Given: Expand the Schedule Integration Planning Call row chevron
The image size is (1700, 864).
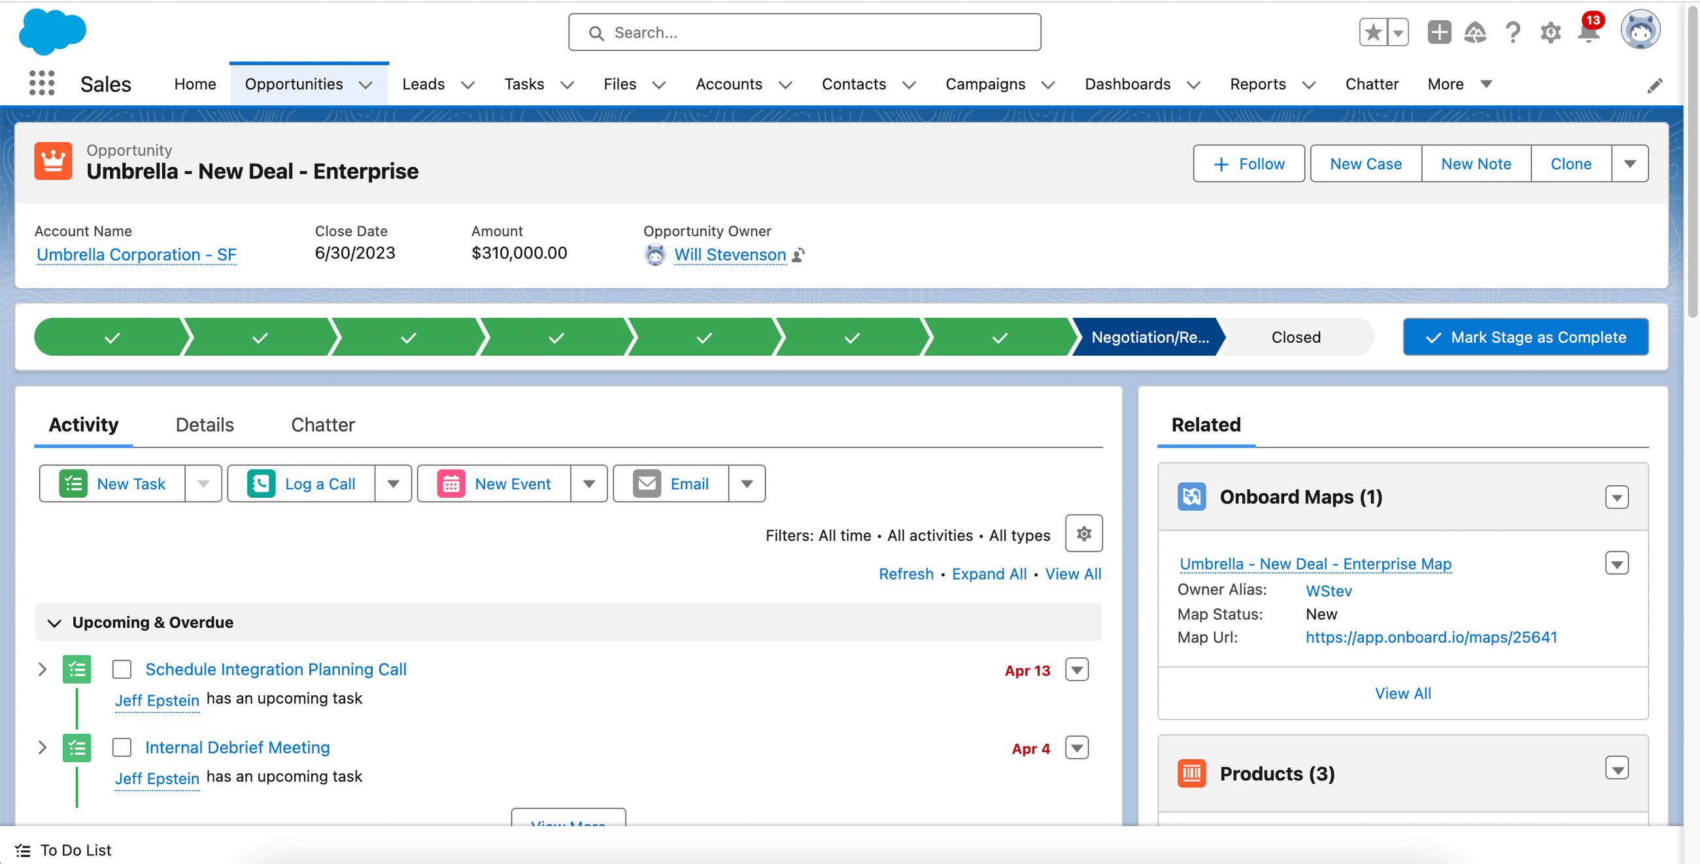Looking at the screenshot, I should pyautogui.click(x=42, y=669).
